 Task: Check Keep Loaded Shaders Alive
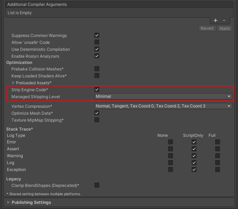click(x=97, y=76)
